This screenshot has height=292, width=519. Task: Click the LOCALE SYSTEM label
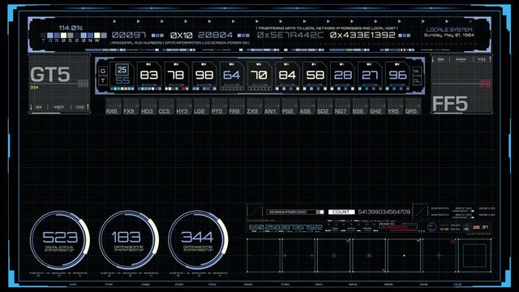pyautogui.click(x=449, y=29)
